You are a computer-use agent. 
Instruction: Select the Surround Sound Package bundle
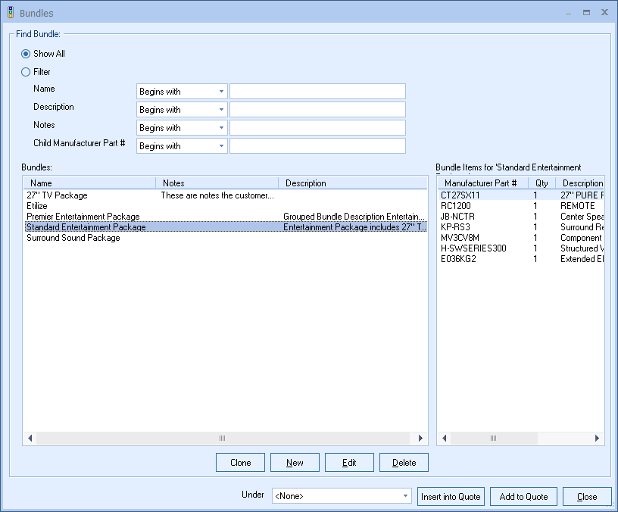pos(73,238)
